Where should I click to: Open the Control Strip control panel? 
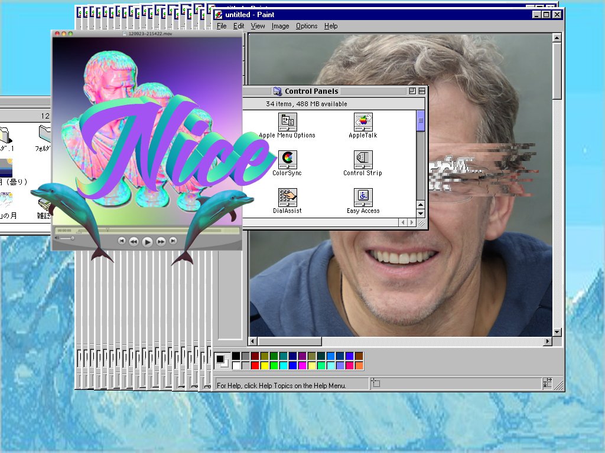click(x=362, y=159)
